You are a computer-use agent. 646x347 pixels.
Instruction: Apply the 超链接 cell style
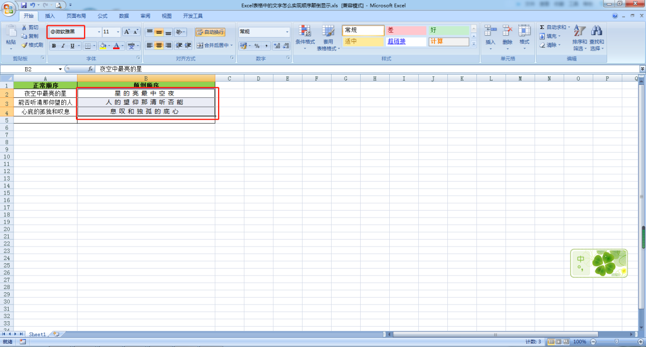pyautogui.click(x=406, y=42)
